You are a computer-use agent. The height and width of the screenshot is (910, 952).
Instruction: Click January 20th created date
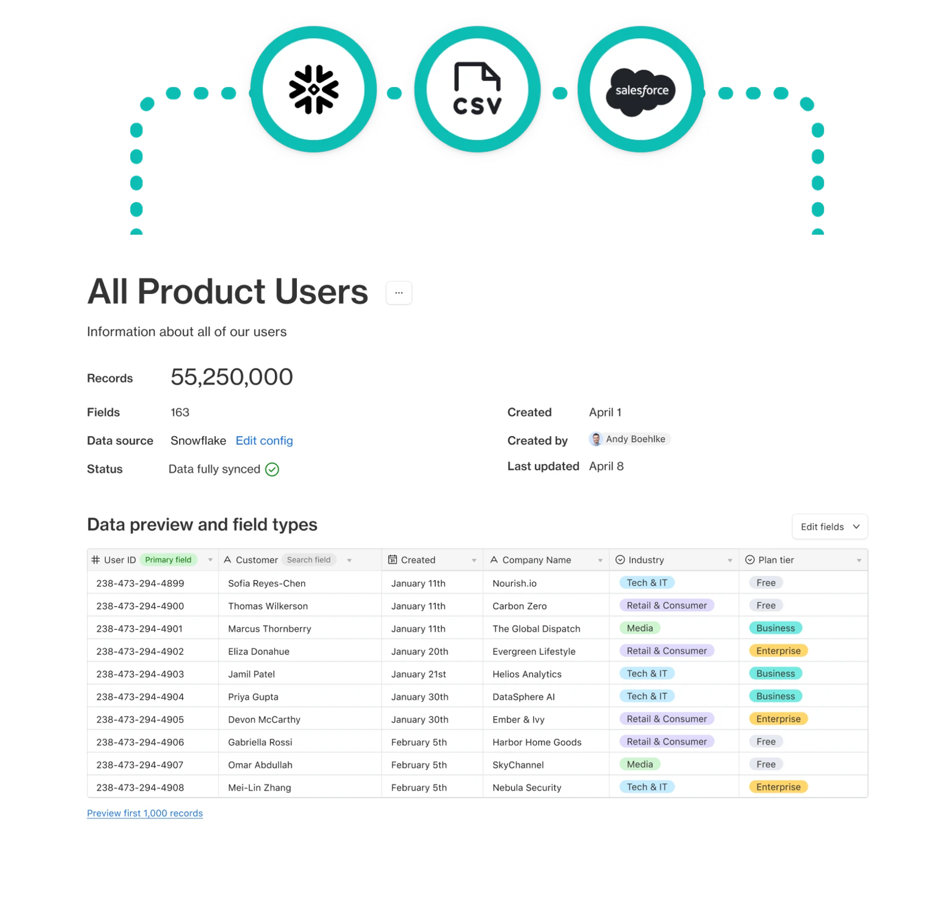coord(419,652)
